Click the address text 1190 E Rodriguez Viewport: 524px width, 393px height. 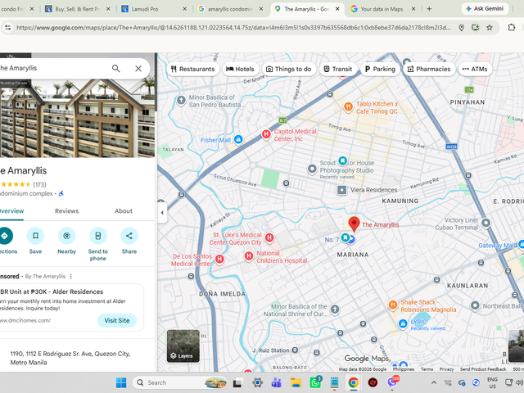tap(70, 358)
